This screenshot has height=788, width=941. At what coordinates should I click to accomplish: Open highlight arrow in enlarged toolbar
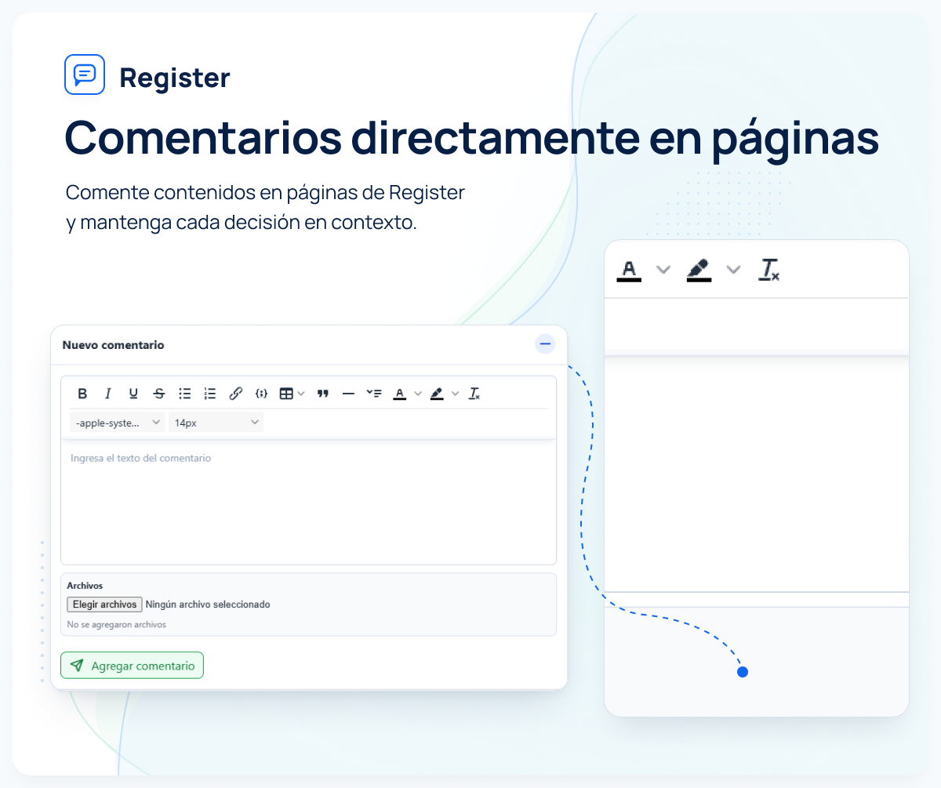pos(733,270)
